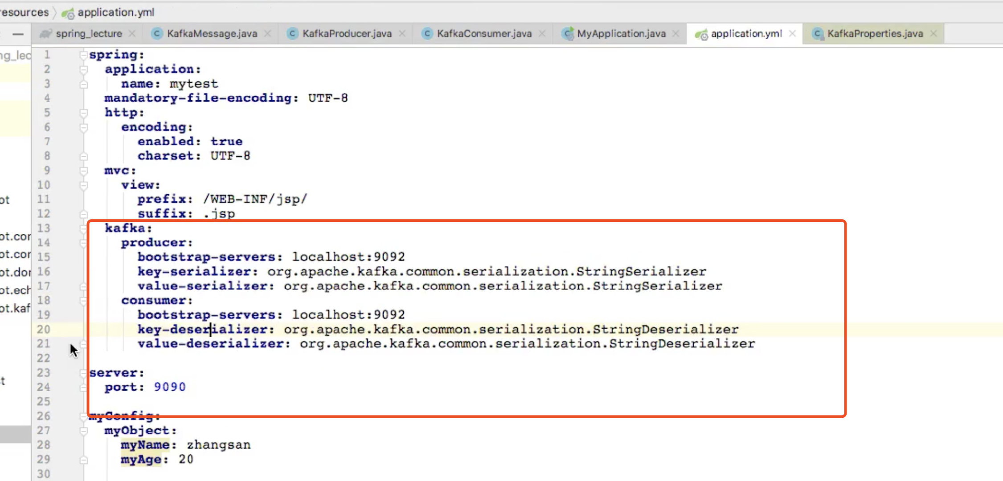Viewport: 1003px width, 481px height.
Task: Switch to the spring_lecture tab
Action: click(89, 34)
